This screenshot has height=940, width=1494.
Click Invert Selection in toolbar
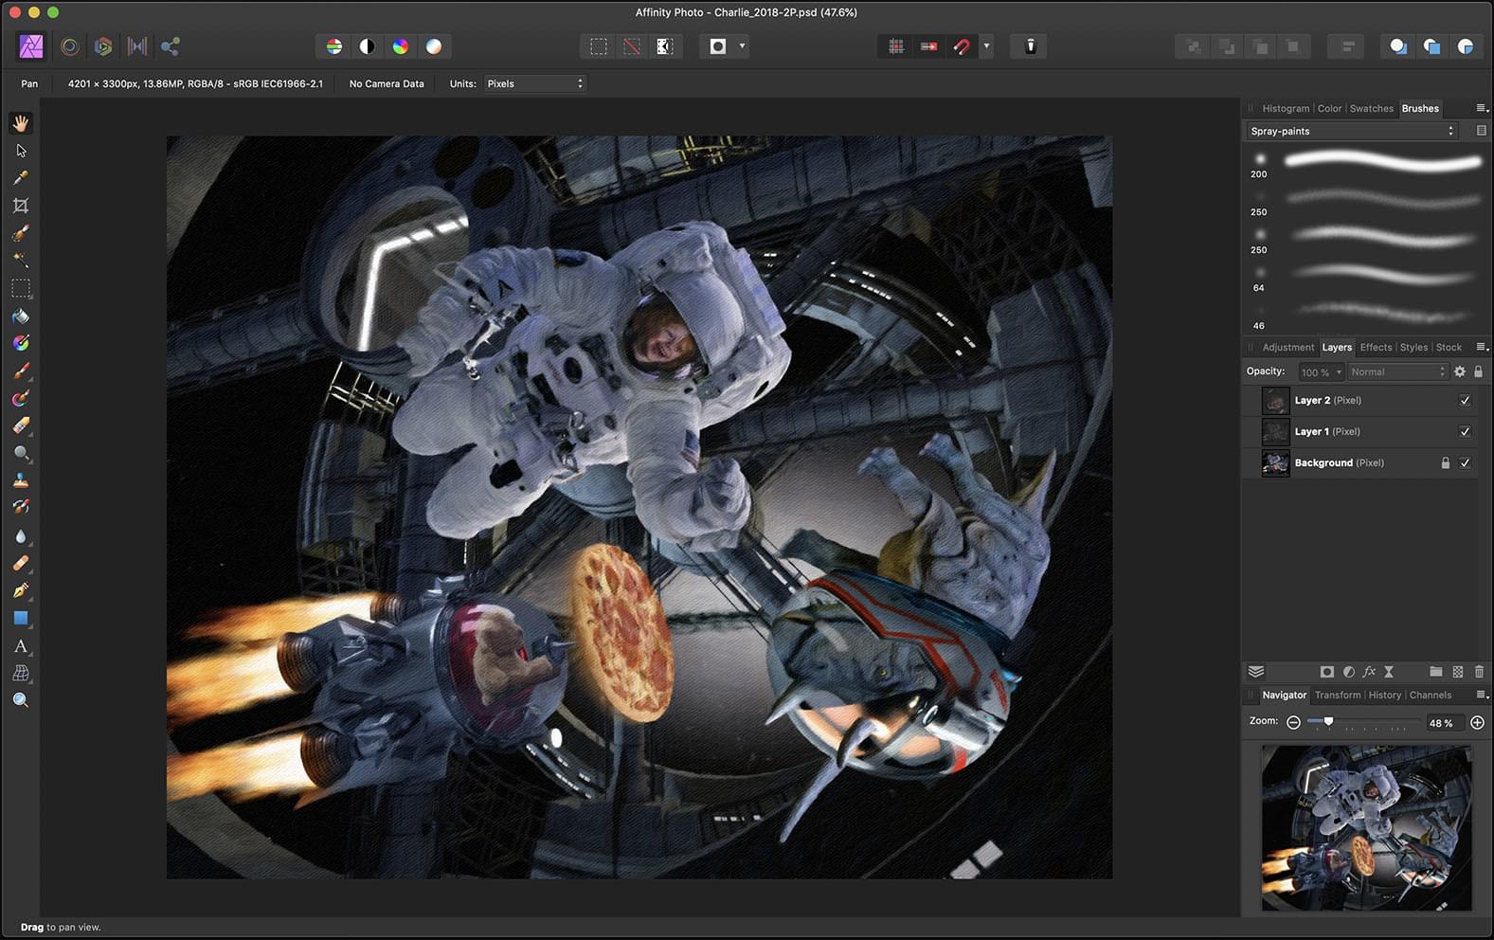[x=665, y=46]
